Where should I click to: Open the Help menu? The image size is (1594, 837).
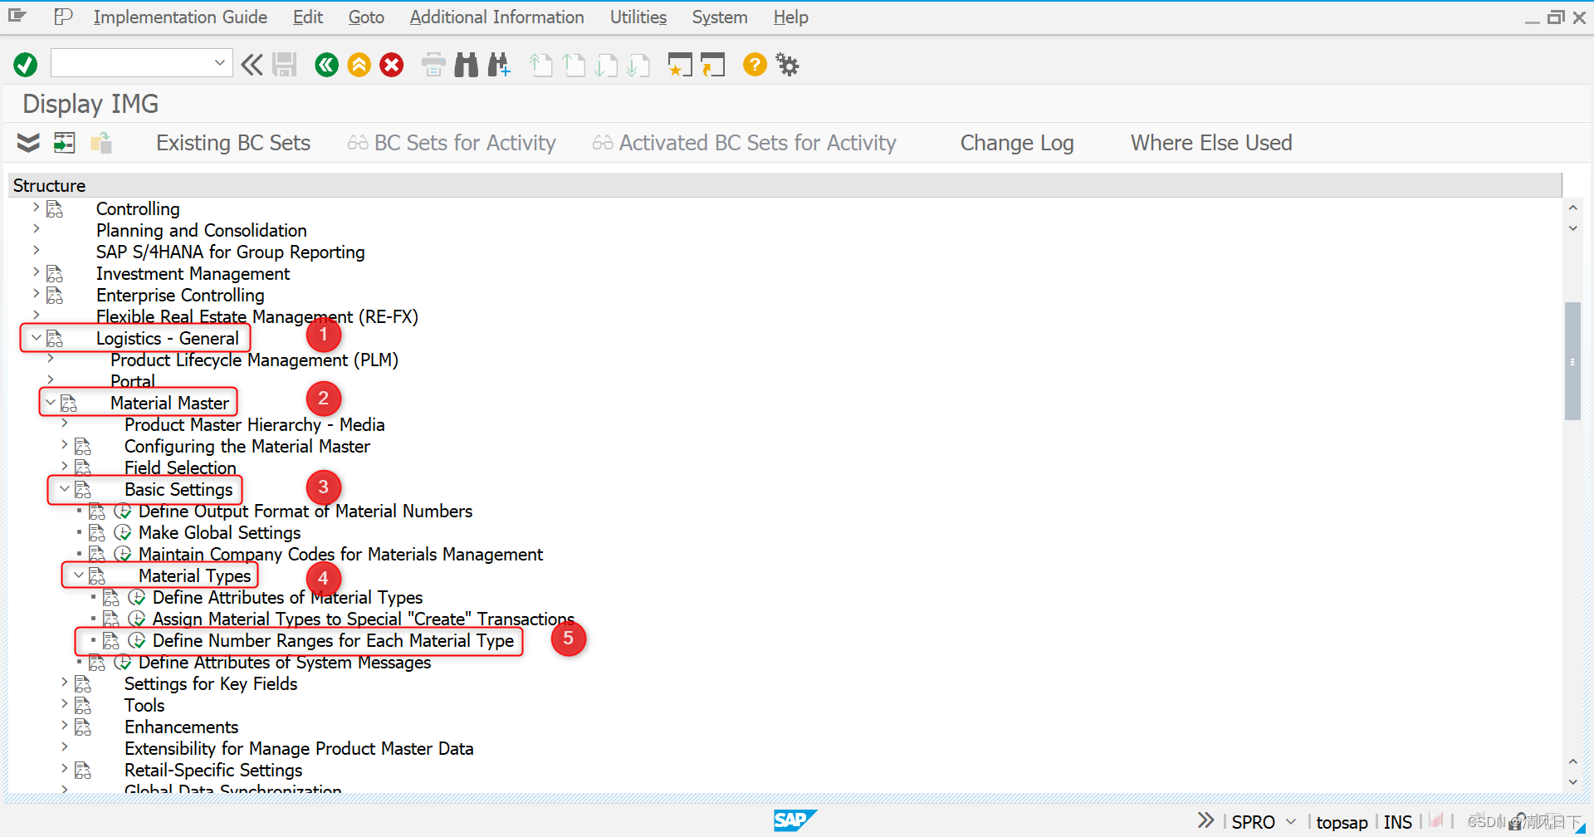[790, 17]
